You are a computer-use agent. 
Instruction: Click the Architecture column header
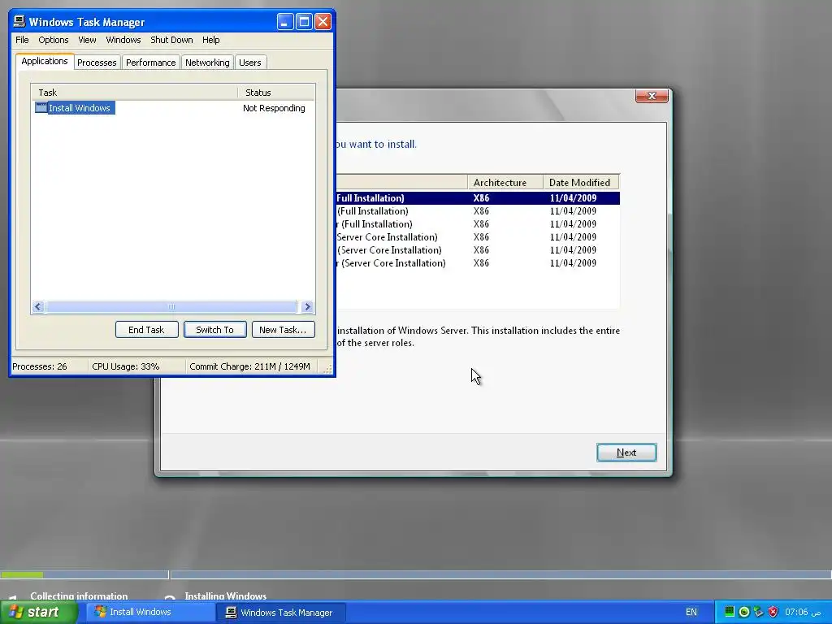505,183
